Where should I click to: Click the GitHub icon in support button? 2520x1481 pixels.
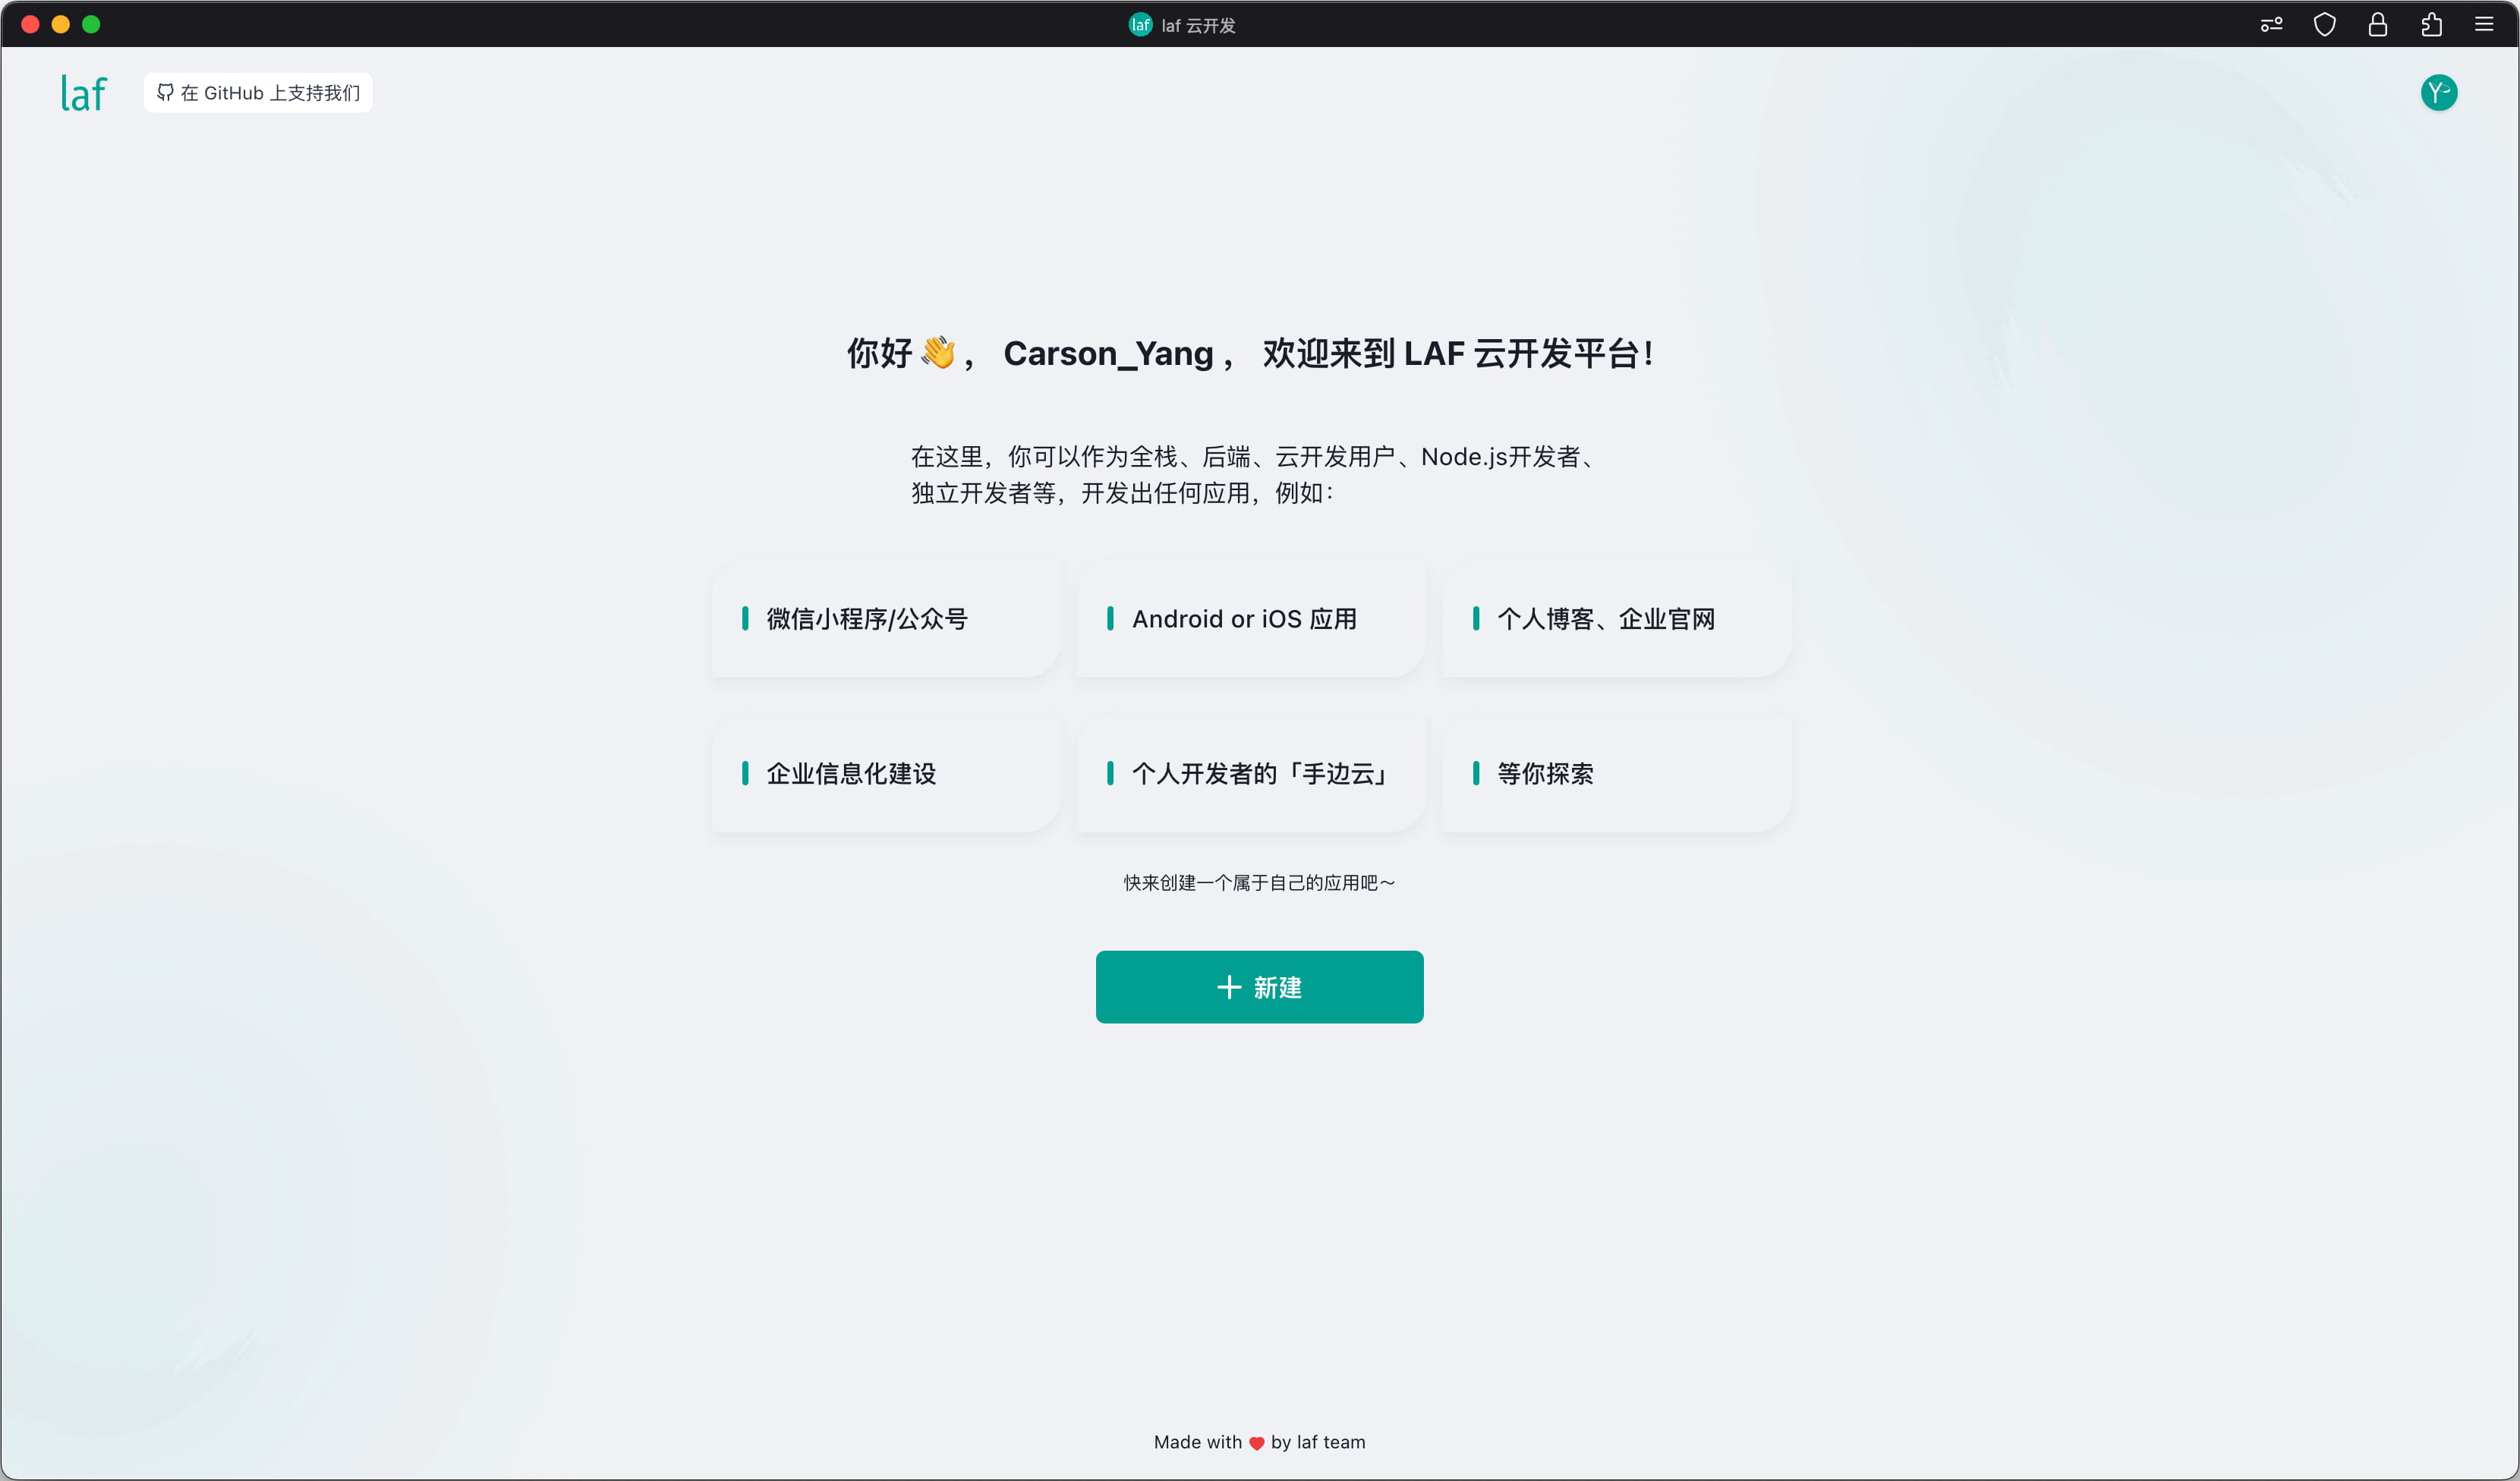[x=165, y=93]
